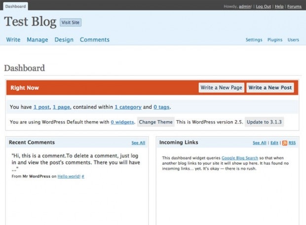
Task: Open the Write menu
Action: (x=13, y=39)
